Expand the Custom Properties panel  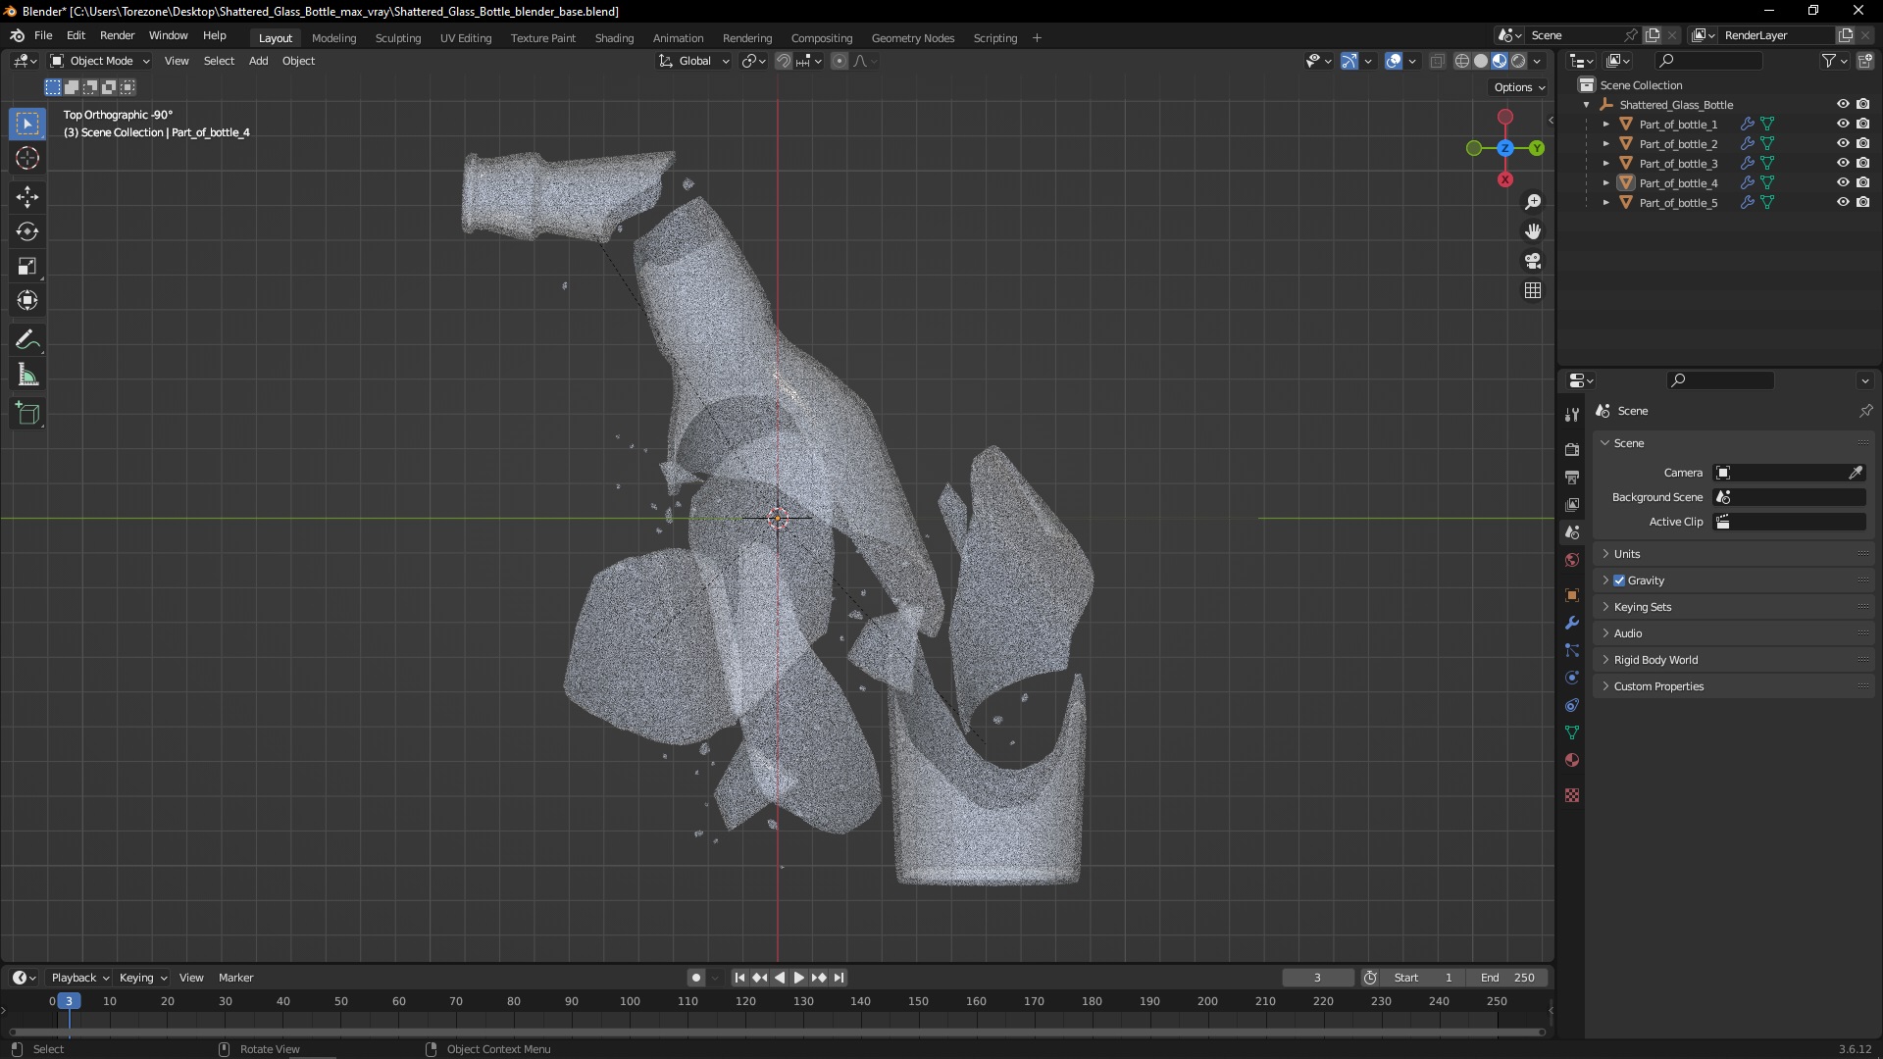click(x=1658, y=686)
